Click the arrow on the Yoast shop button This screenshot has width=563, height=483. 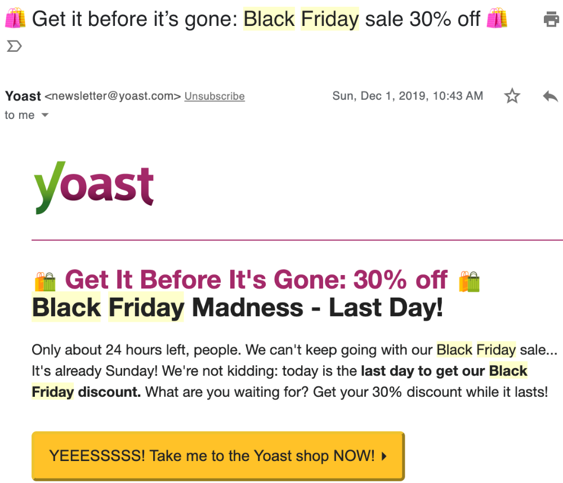pos(385,456)
